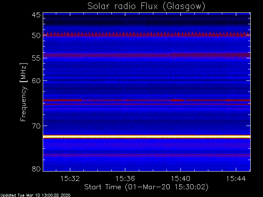The image size is (263, 197).
Task: Click the 80 frequency tick label
Action: (36, 169)
